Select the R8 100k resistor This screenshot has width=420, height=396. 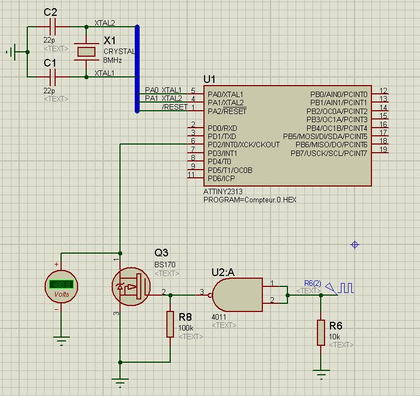click(170, 324)
